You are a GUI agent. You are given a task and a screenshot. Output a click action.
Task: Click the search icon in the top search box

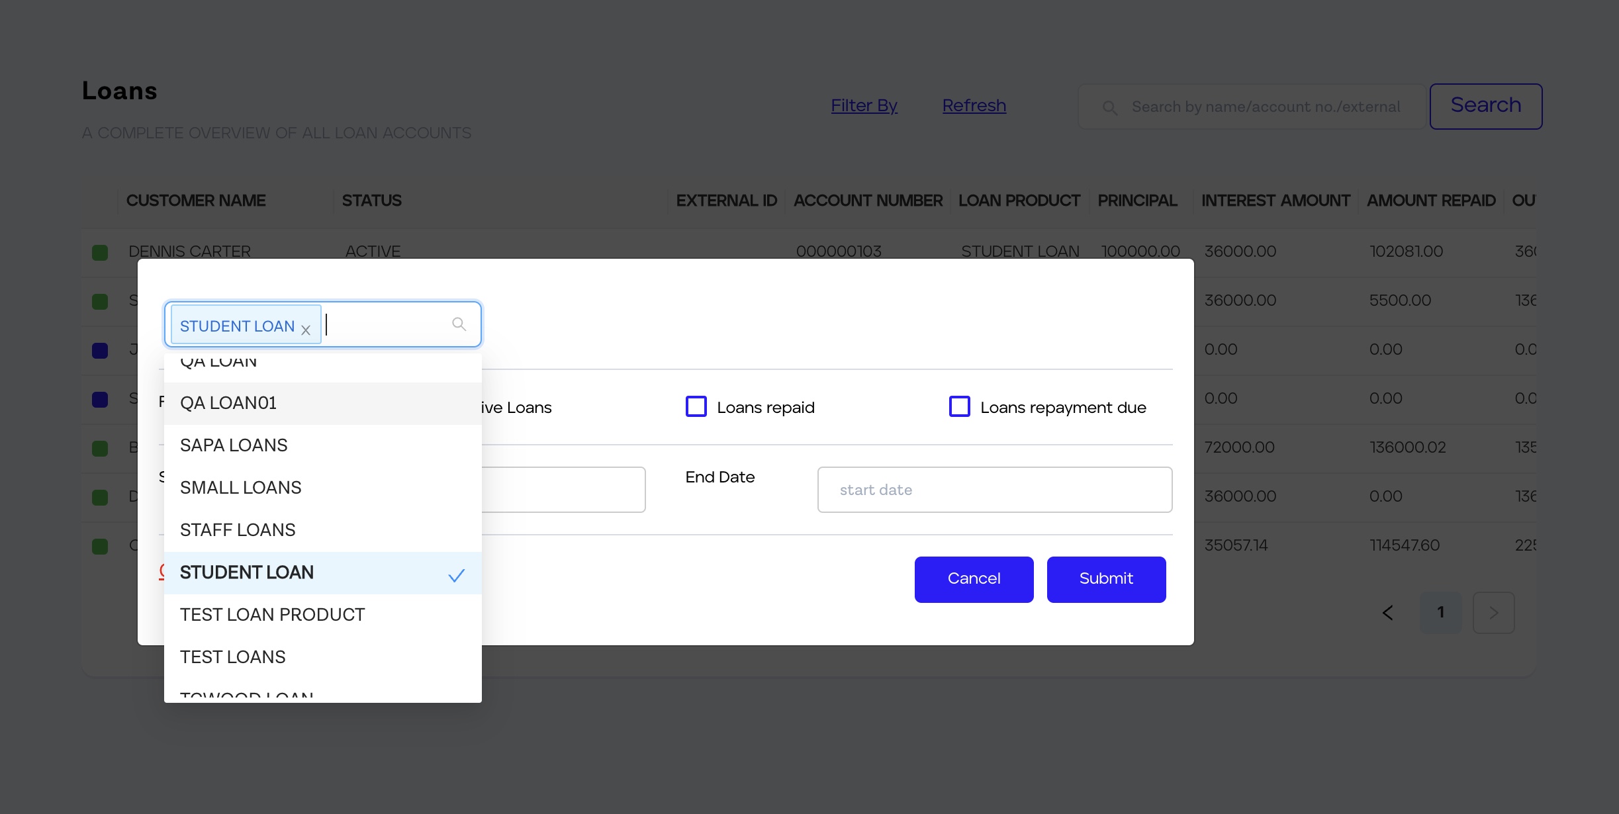(x=1110, y=107)
